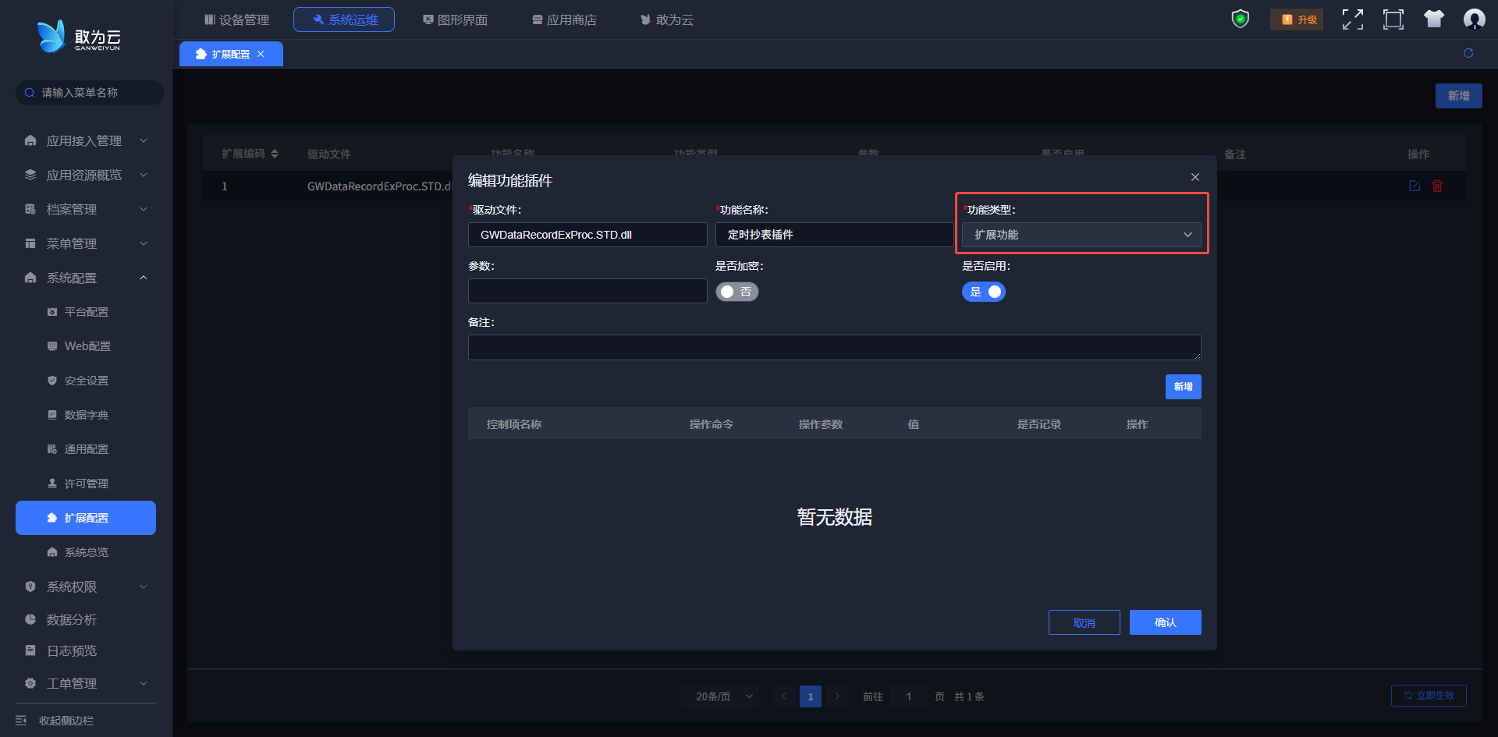Screen dimensions: 1498x737
Task: Disable the 是否启用 switch
Action: [983, 292]
